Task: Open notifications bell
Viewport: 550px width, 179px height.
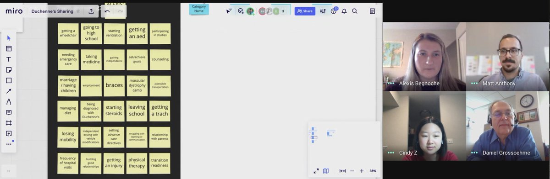Action: pos(344,11)
